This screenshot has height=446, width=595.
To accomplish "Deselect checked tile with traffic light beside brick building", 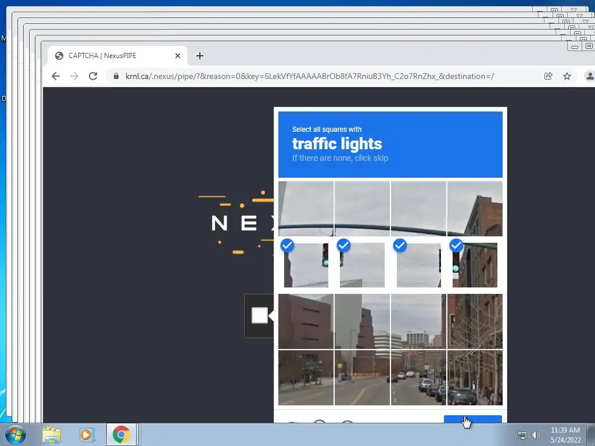I will (x=475, y=265).
